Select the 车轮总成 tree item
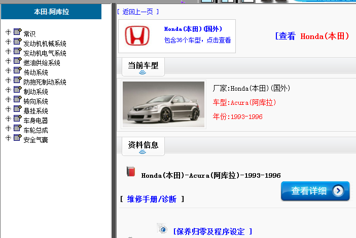This screenshot has height=238, width=356. point(35,130)
